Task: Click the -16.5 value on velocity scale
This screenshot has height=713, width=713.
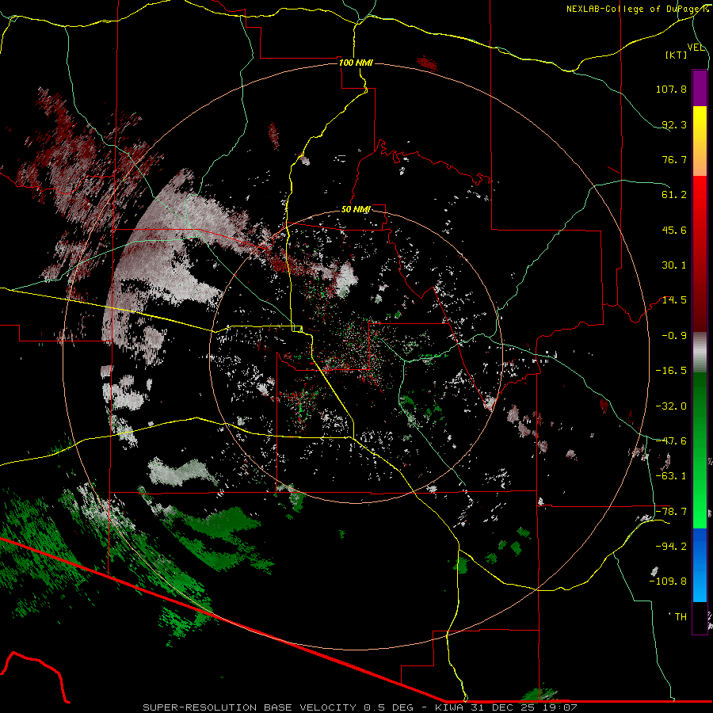Action: click(x=671, y=371)
